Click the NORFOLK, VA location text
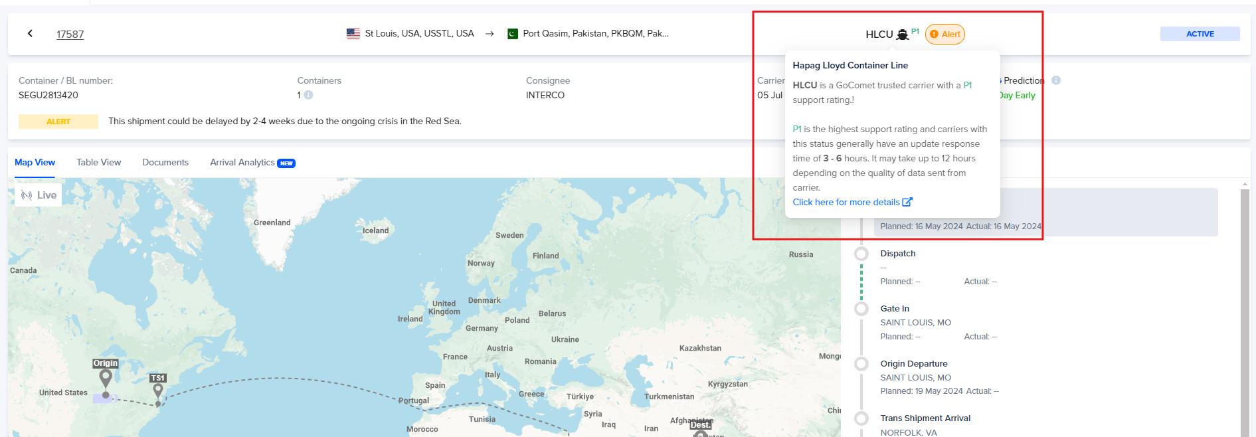Screen dimensions: 1256x437 [x=909, y=432]
